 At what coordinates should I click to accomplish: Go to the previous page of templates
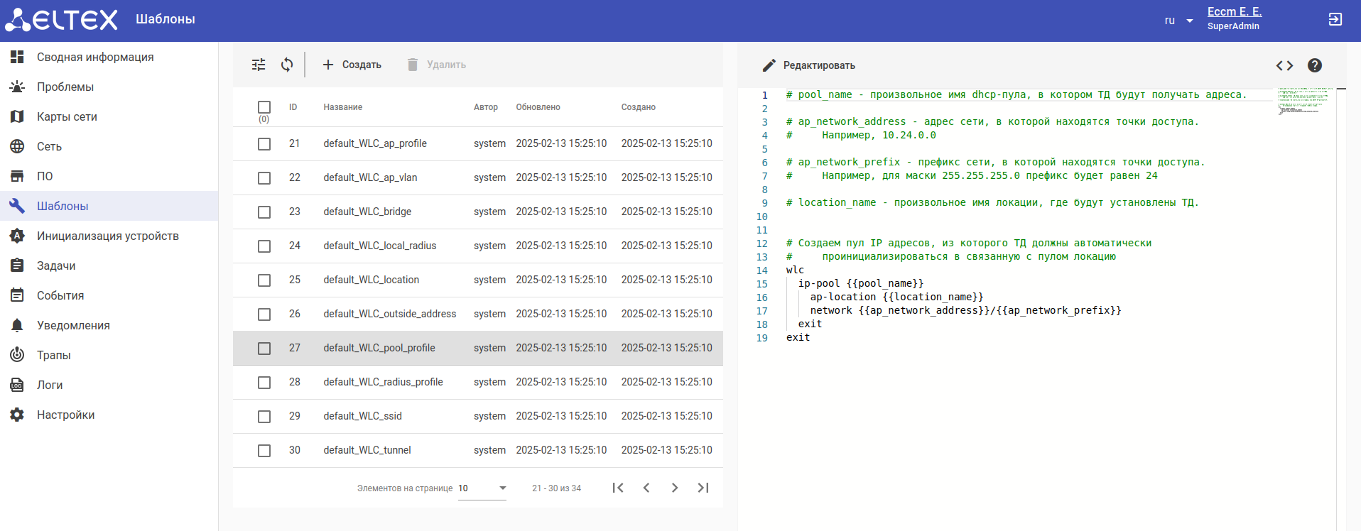pos(646,488)
